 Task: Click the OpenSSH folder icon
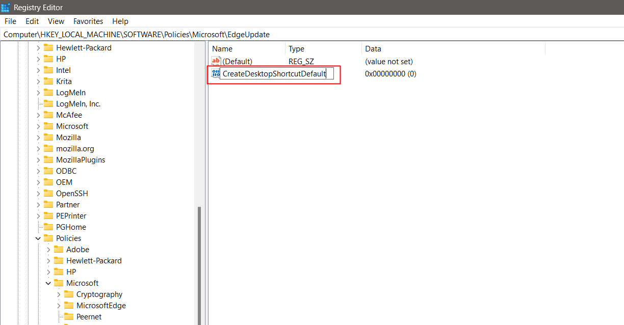pyautogui.click(x=49, y=193)
